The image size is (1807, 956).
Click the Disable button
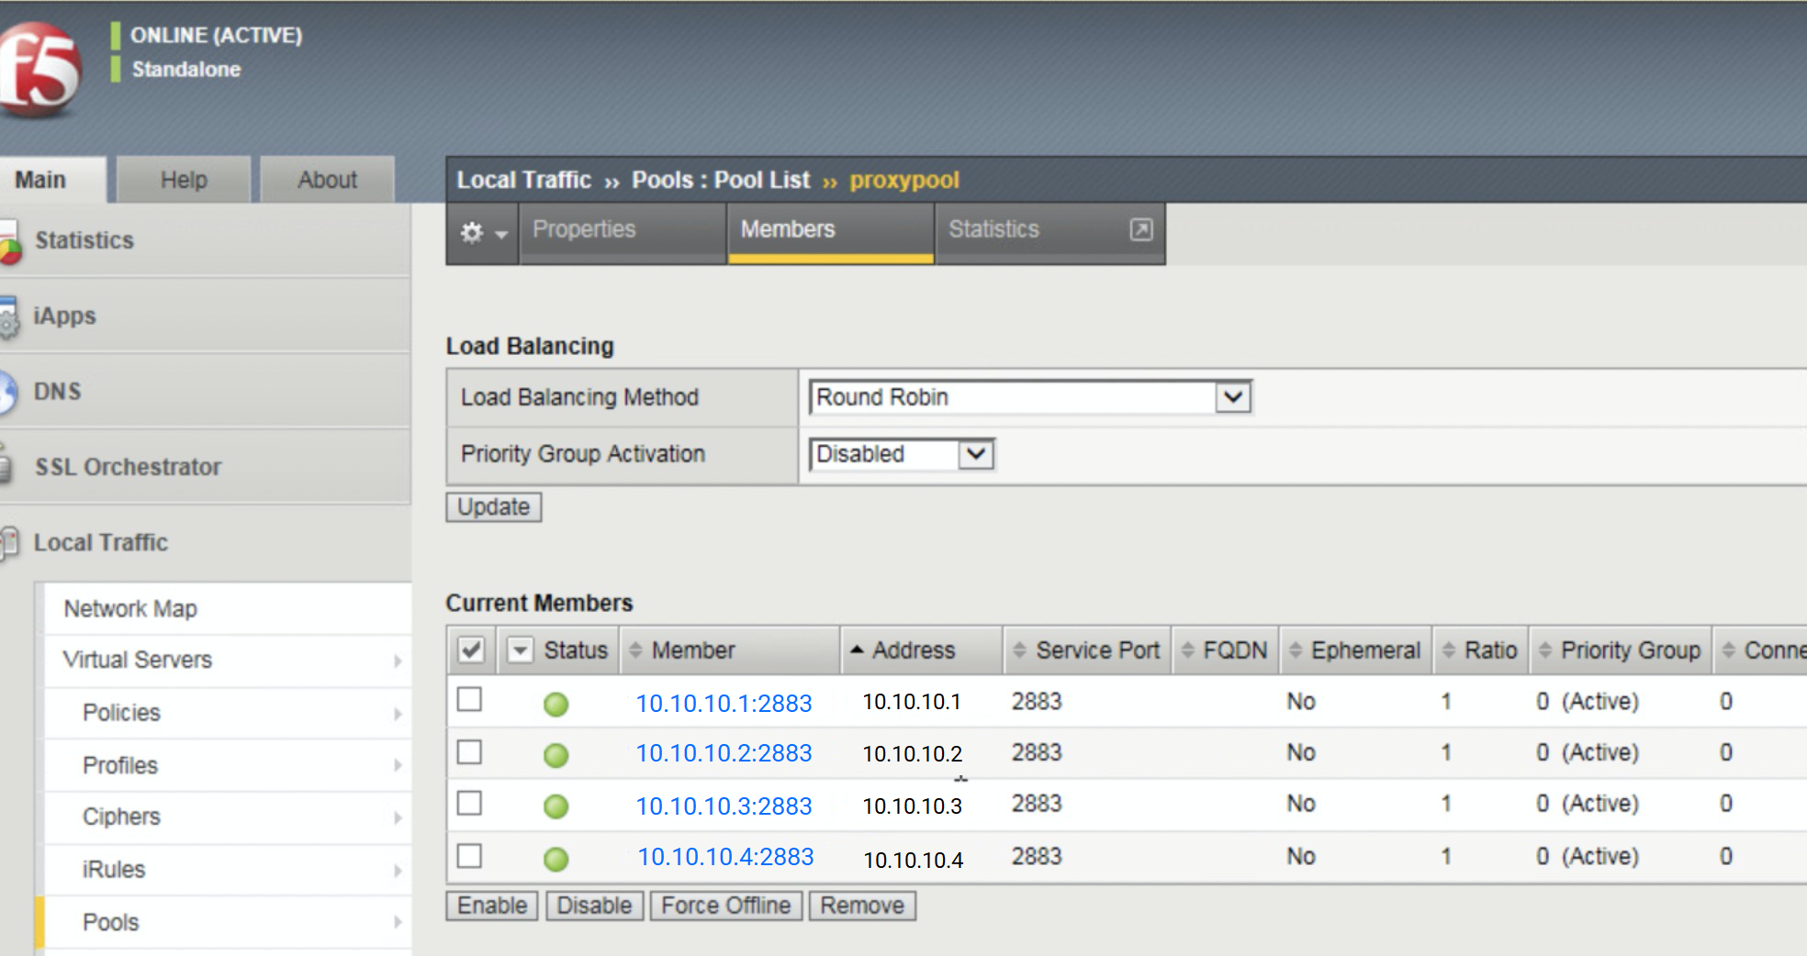(594, 906)
